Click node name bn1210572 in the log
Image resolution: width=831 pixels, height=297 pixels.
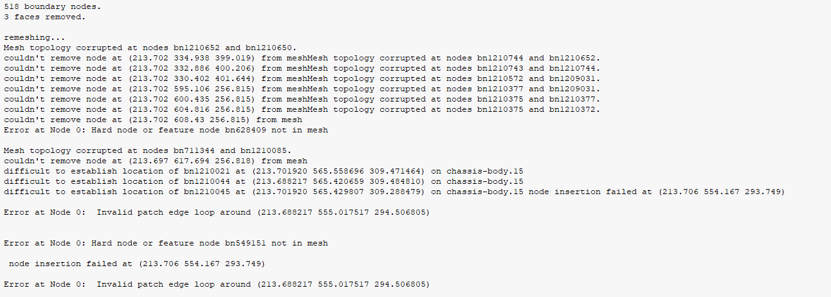[x=500, y=78]
